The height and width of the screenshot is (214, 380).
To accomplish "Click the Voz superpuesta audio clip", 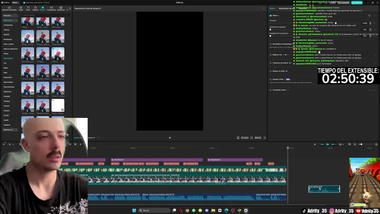I will tap(324, 189).
